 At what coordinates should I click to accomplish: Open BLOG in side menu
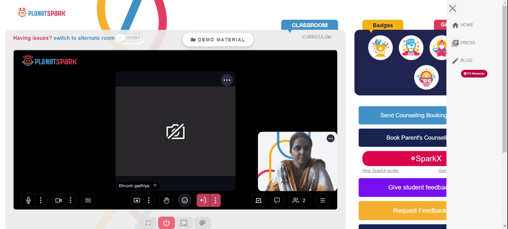tap(462, 60)
